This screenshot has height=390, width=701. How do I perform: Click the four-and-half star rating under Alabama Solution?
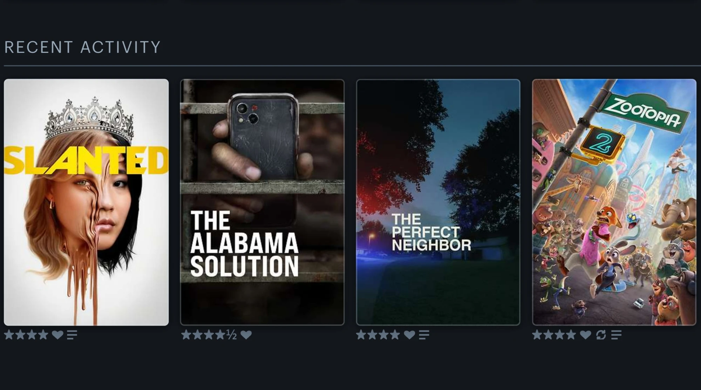(209, 335)
